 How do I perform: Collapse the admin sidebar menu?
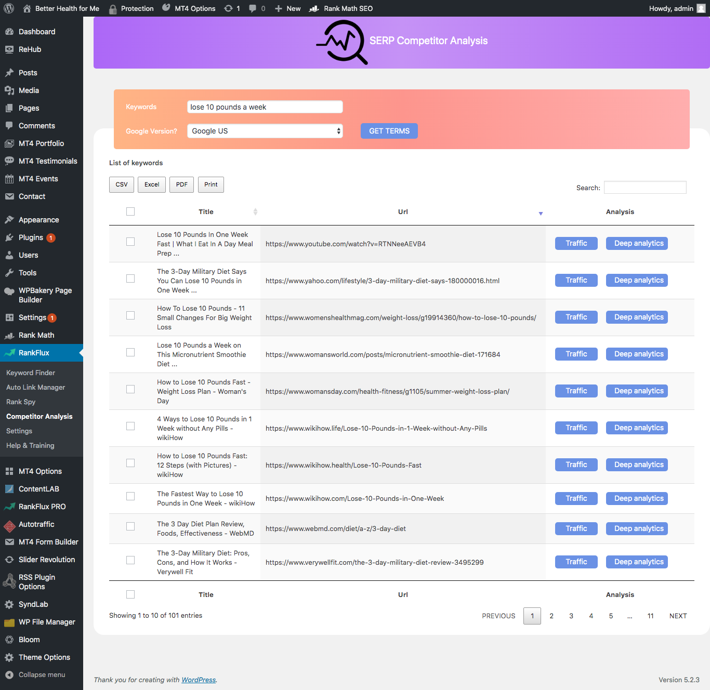point(35,675)
